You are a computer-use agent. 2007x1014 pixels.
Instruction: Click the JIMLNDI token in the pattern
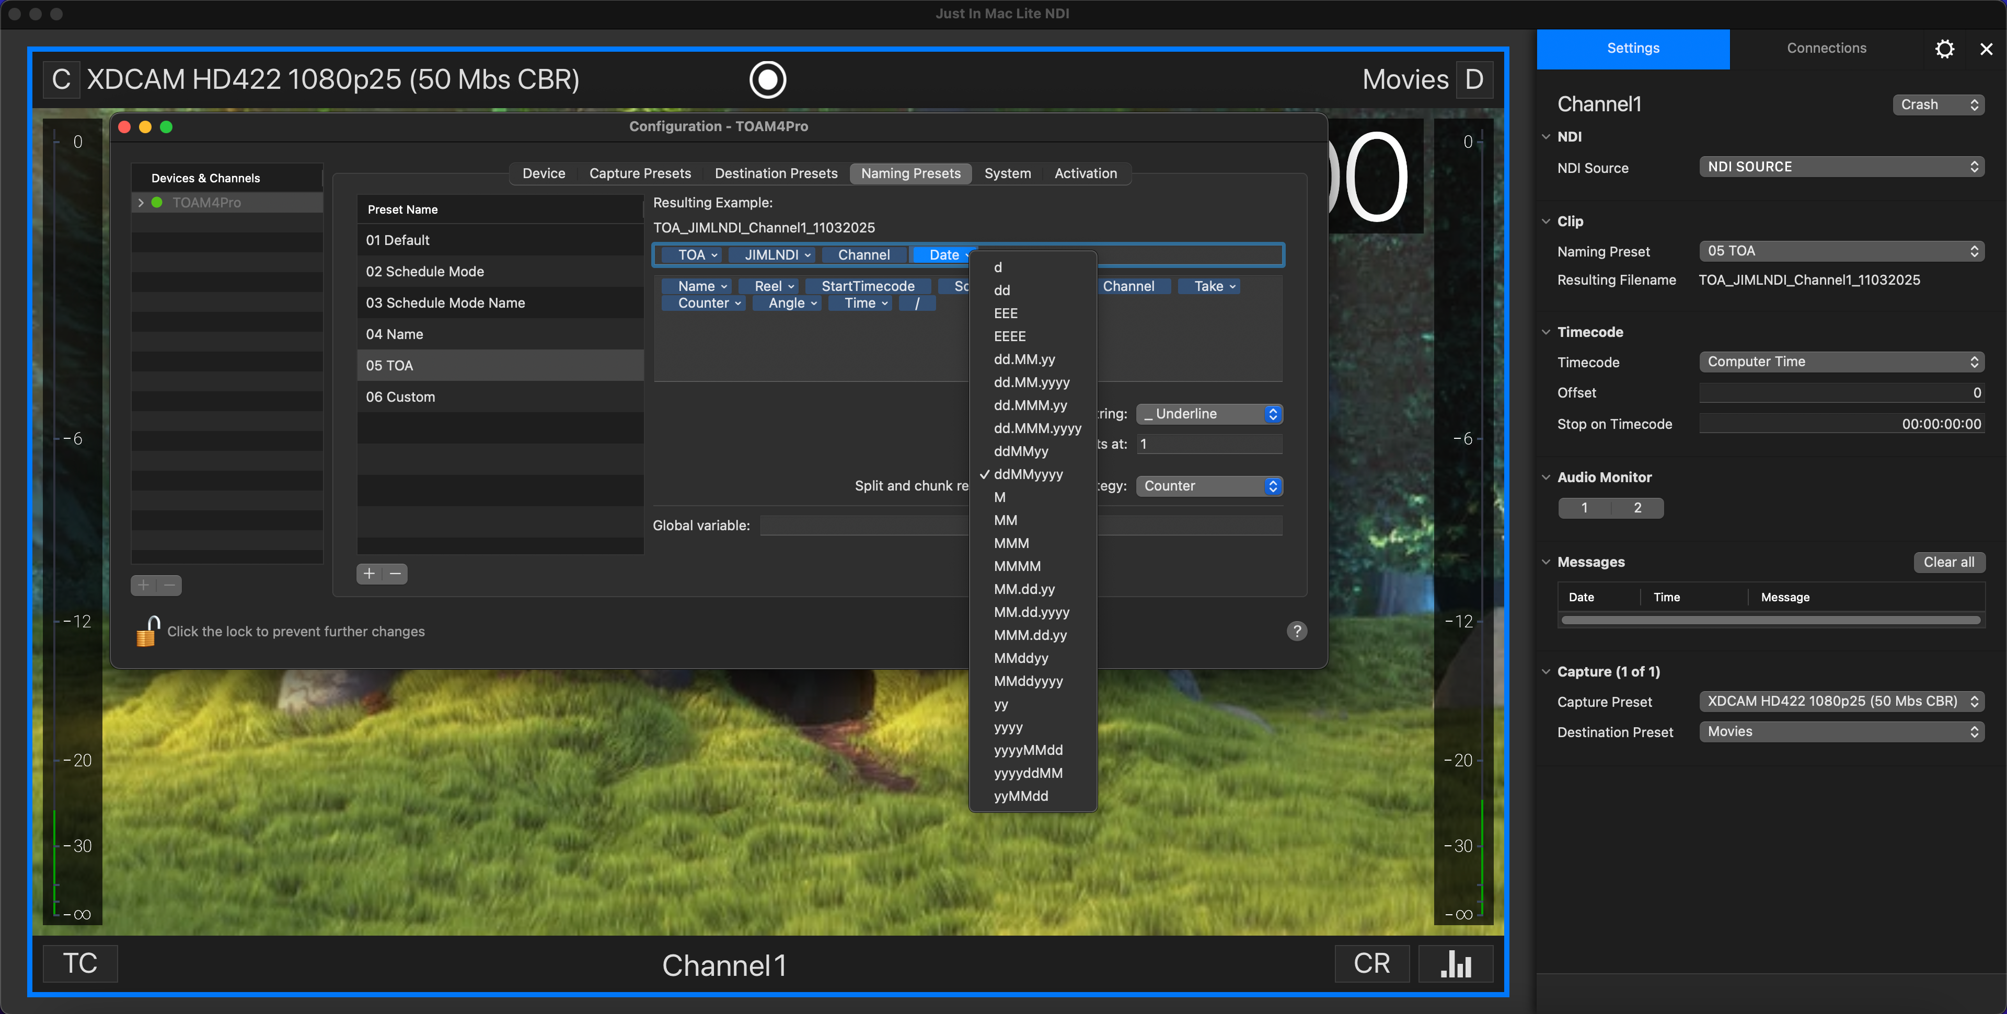pos(772,254)
